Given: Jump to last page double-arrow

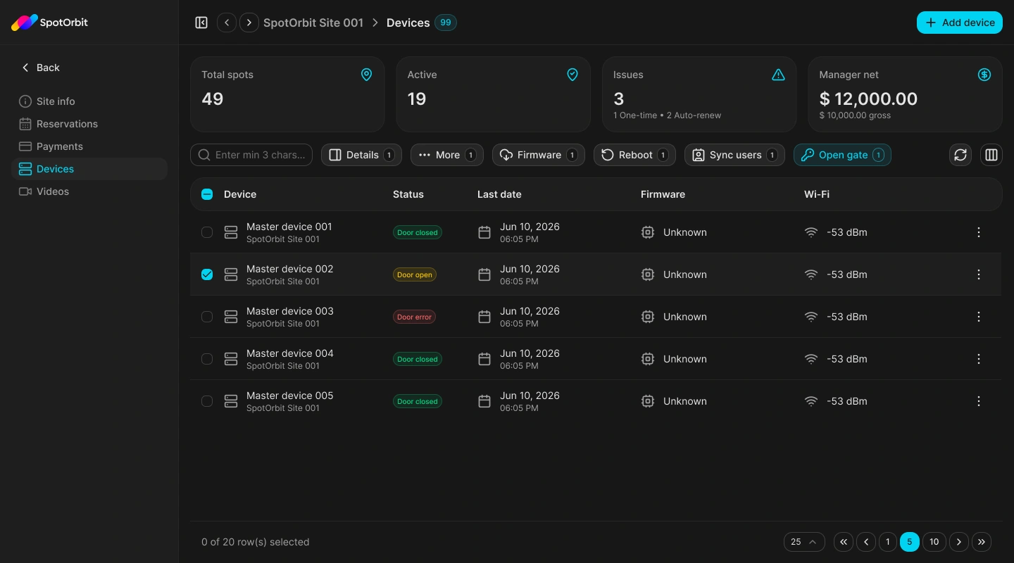Looking at the screenshot, I should point(982,542).
